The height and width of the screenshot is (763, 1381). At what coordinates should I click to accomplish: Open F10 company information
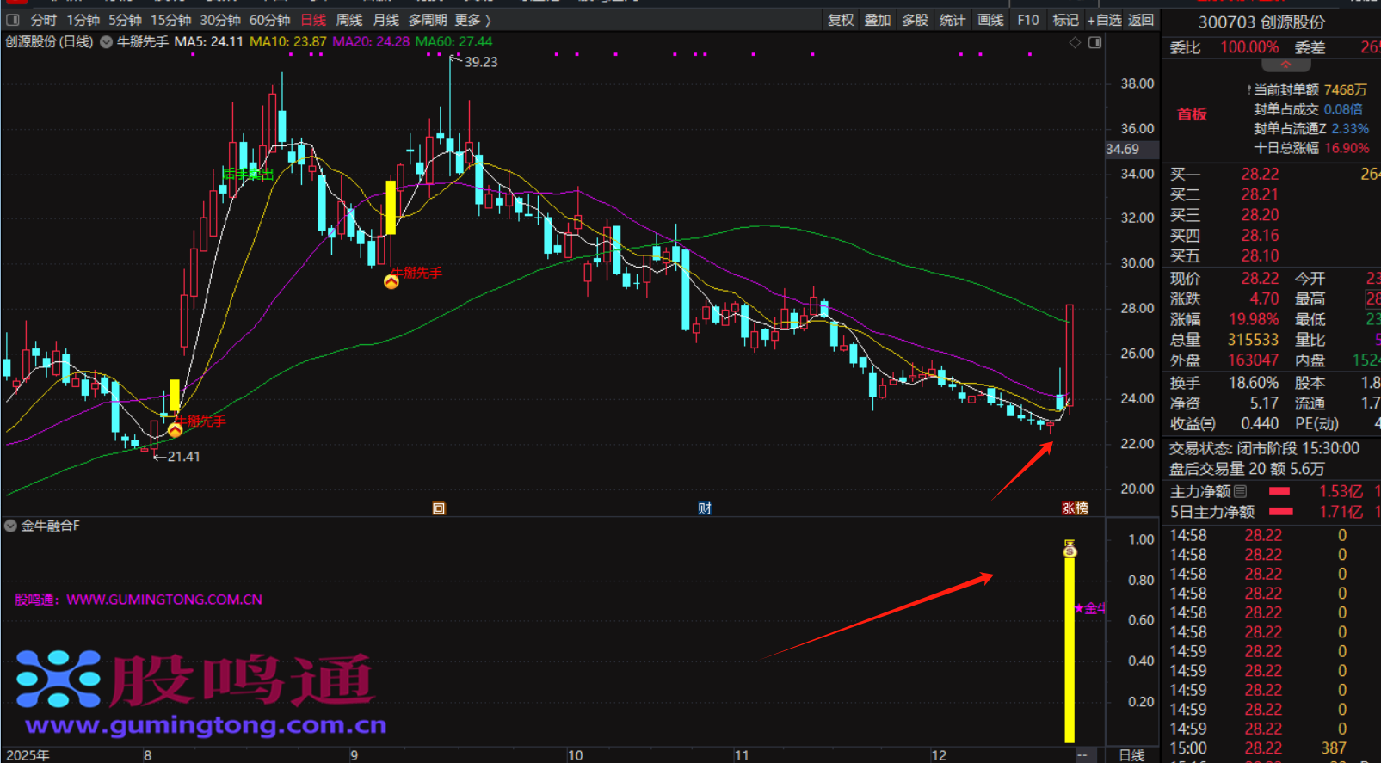pos(1027,20)
